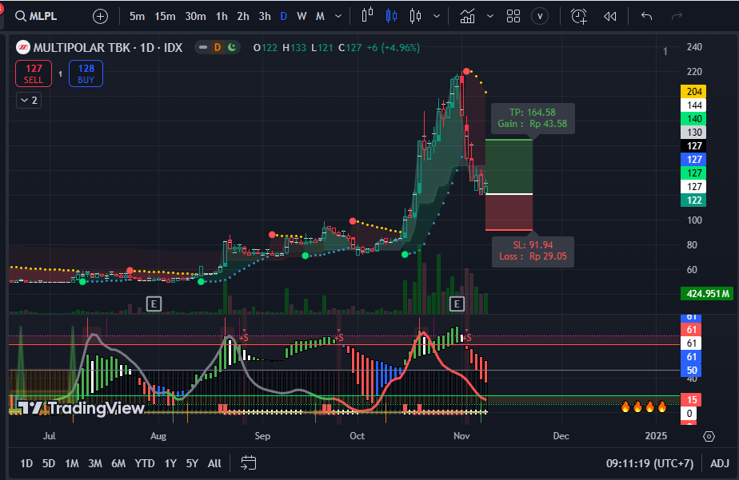
Task: Select the green profit zone of the position
Action: [x=509, y=167]
